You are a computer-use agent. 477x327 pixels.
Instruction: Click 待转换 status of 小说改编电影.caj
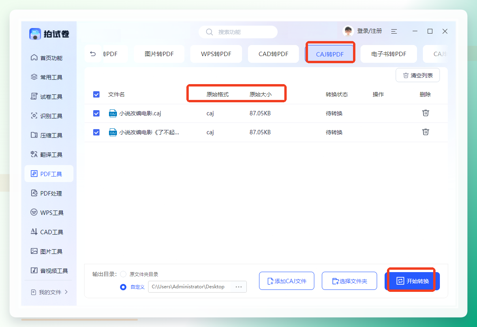coord(334,113)
